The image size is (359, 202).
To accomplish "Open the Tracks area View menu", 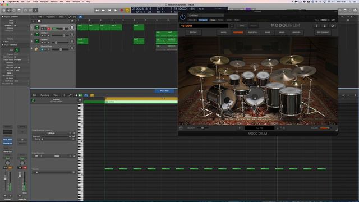I will 62,17.
